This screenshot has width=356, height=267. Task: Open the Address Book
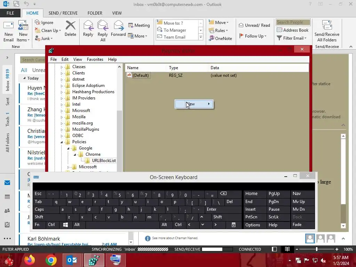(292, 30)
